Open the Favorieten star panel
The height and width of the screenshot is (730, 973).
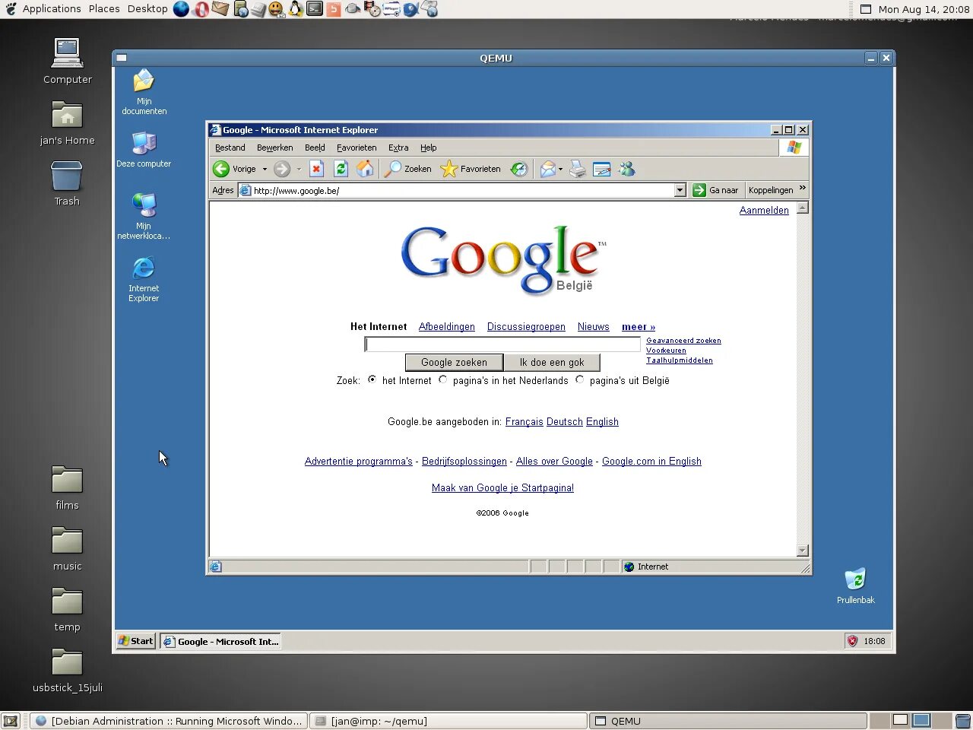[471, 169]
